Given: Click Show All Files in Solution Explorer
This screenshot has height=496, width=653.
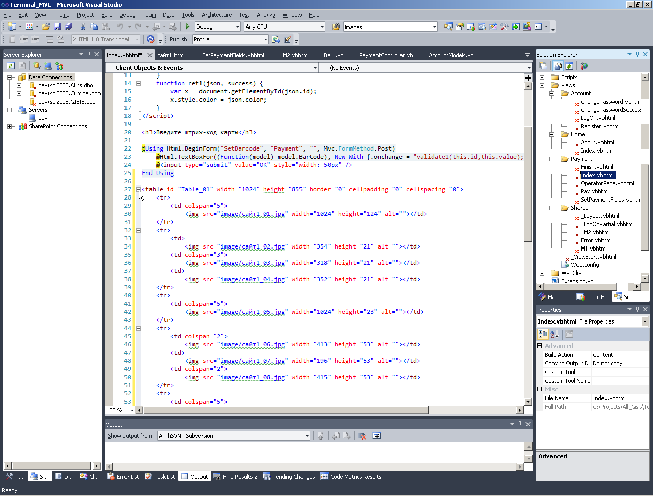Looking at the screenshot, I should tap(558, 66).
